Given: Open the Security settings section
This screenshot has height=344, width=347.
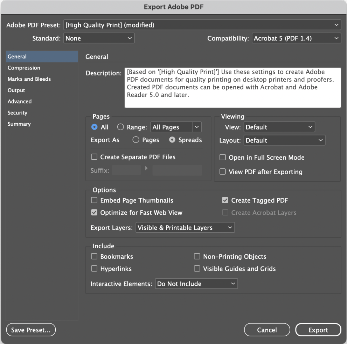Looking at the screenshot, I should click(17, 112).
